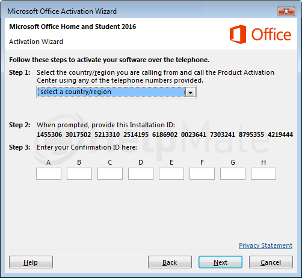302x278 pixels.
Task: Click Confirmation ID field G
Action: [x=233, y=174]
